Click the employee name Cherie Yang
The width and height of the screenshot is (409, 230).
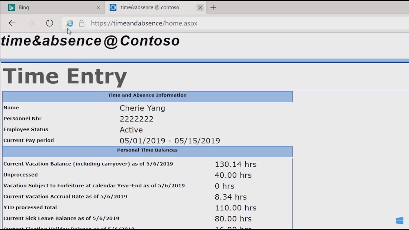coord(142,108)
